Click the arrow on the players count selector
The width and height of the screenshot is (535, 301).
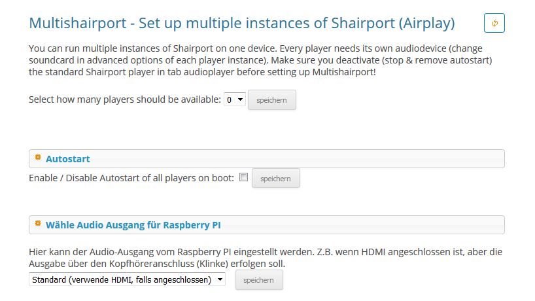click(x=240, y=99)
